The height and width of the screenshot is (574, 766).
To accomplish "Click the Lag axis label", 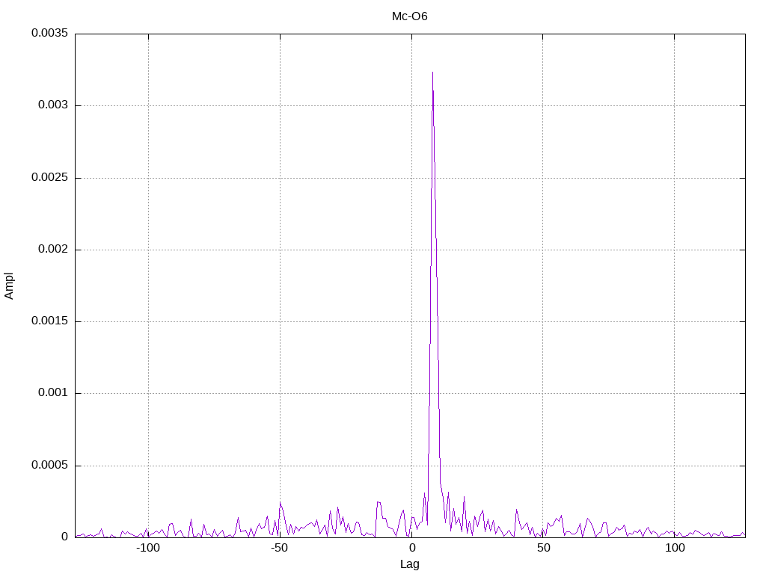I will (409, 564).
